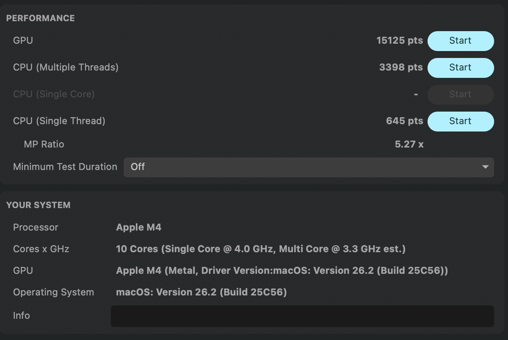
Task: Click the dimmed CPU (Single Core) label
Action: [x=54, y=94]
